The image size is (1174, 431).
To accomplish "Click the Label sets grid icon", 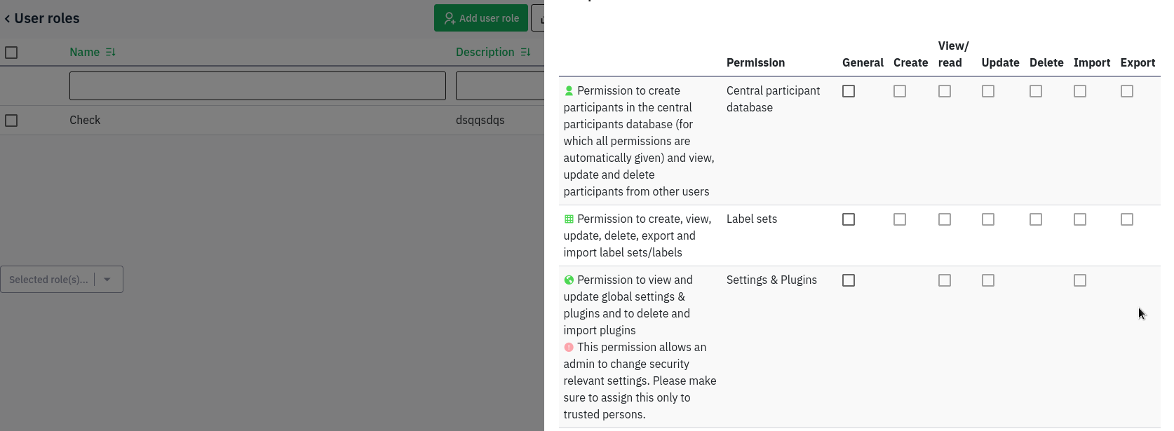I will point(569,219).
